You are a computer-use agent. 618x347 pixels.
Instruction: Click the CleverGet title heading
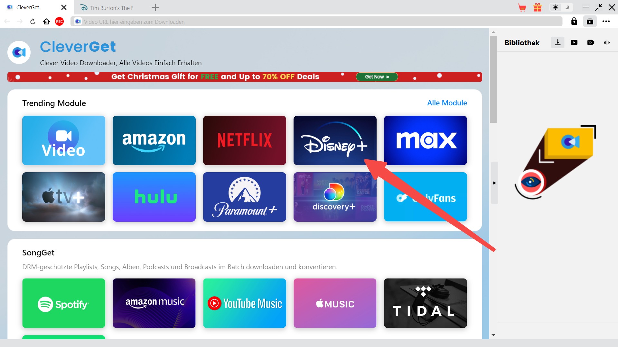coord(78,47)
